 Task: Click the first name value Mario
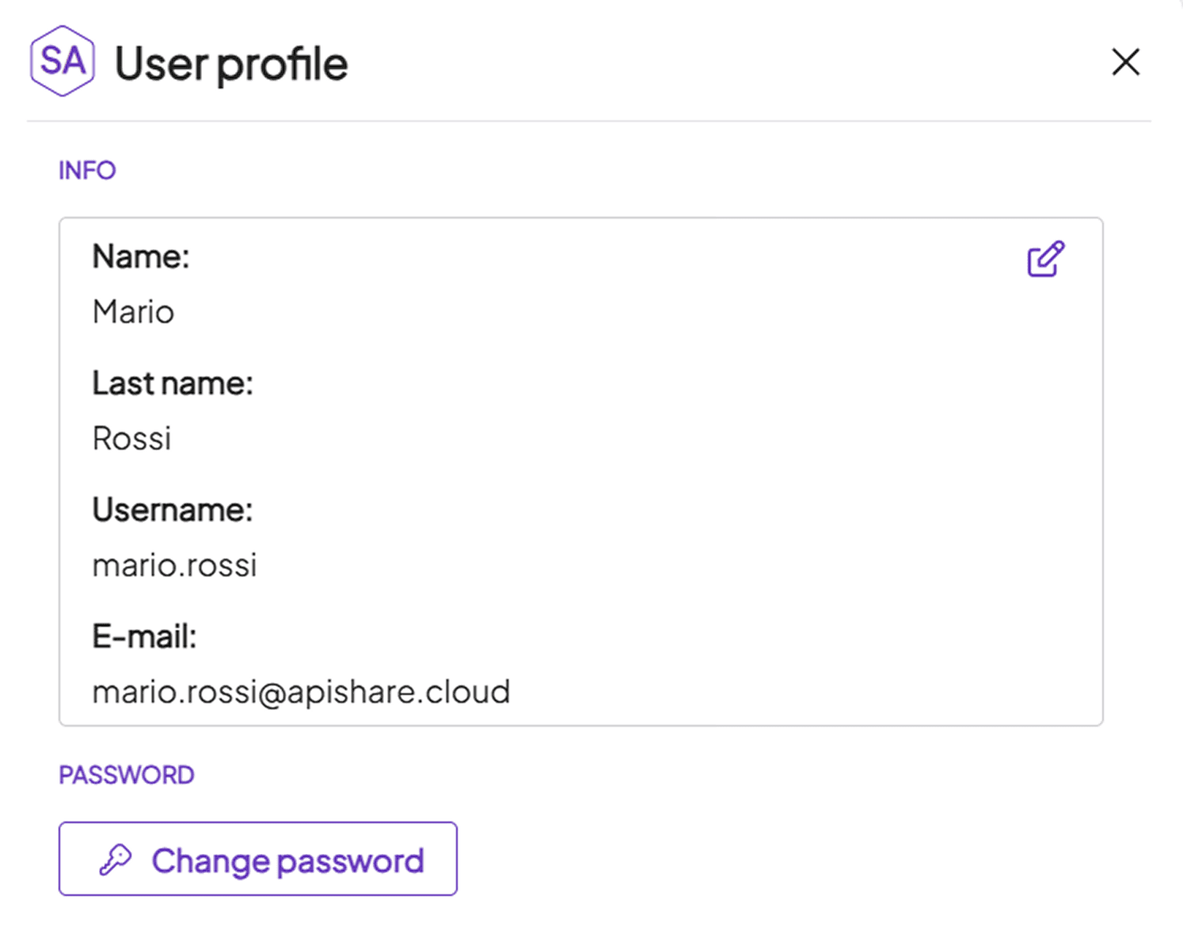pos(133,312)
